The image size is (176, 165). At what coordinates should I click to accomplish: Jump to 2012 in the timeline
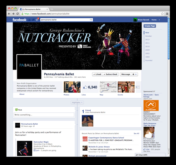coord(147,40)
